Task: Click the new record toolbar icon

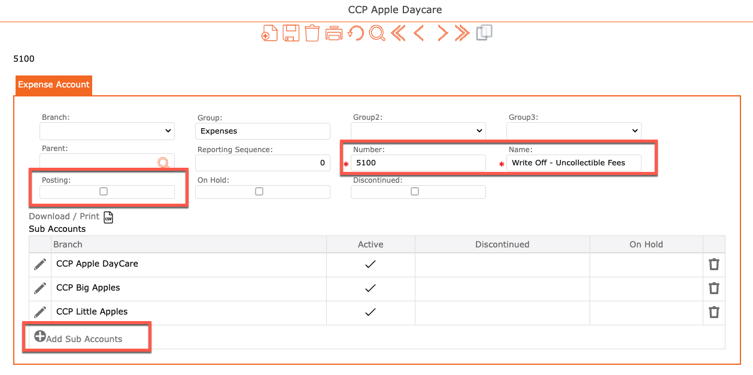Action: pyautogui.click(x=269, y=33)
